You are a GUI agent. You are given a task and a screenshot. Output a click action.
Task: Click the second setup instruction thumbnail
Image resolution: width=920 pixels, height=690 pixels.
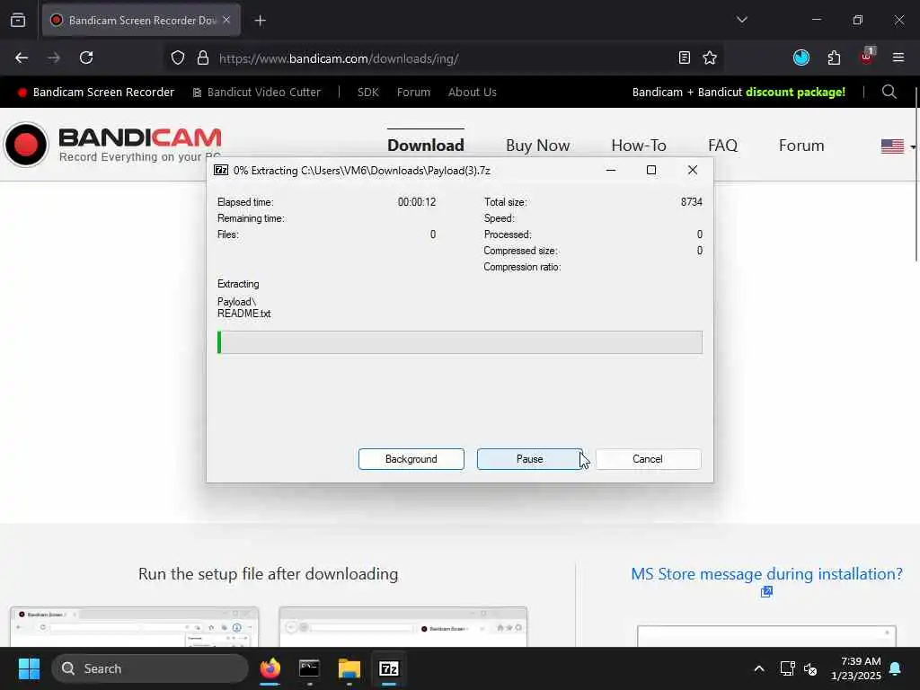point(403,627)
